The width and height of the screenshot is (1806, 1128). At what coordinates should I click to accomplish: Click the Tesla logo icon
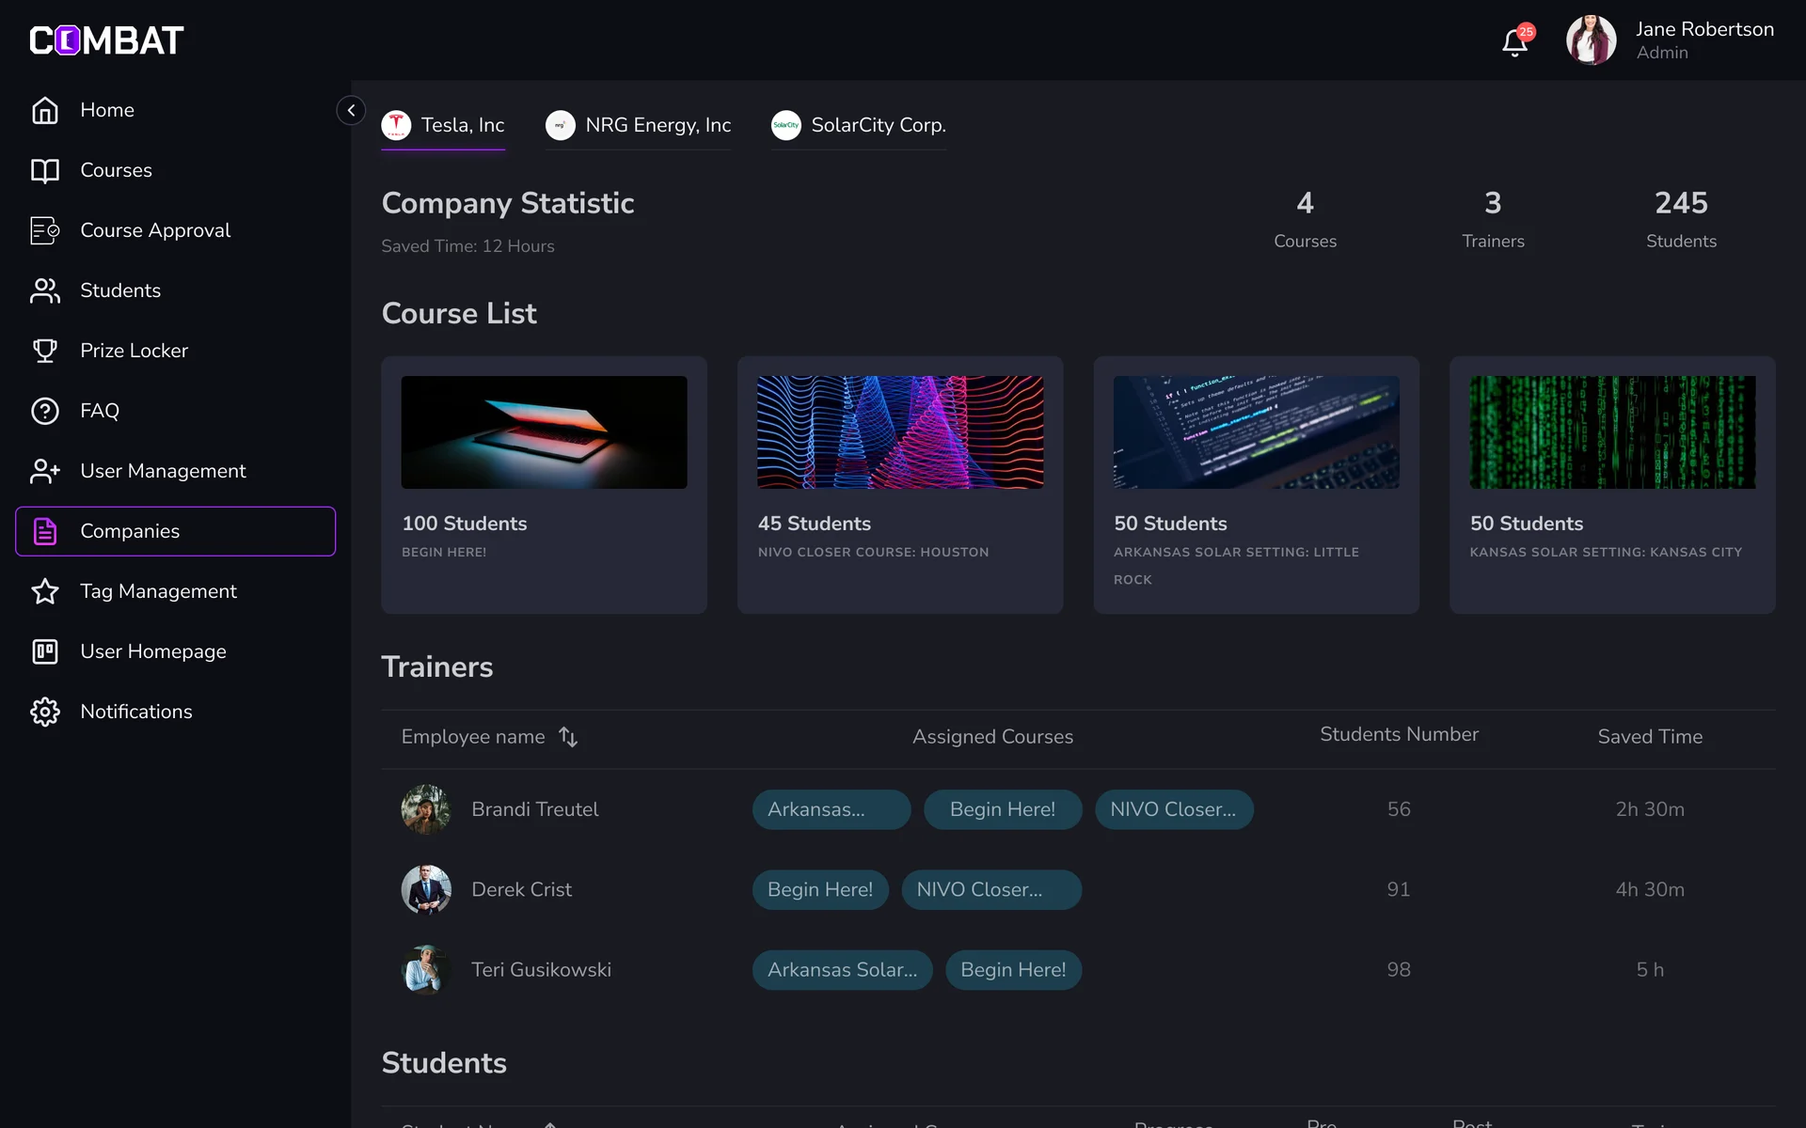coord(396,125)
